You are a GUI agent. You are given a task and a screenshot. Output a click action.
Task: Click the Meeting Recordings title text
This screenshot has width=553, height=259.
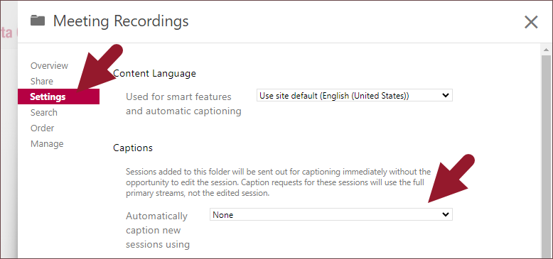pyautogui.click(x=121, y=21)
